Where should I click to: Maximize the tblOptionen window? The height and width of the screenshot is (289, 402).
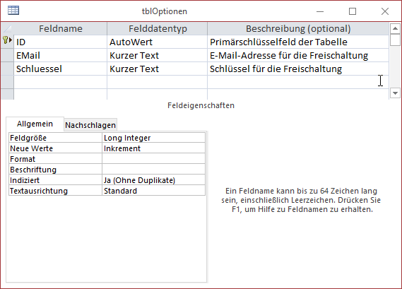coord(353,11)
